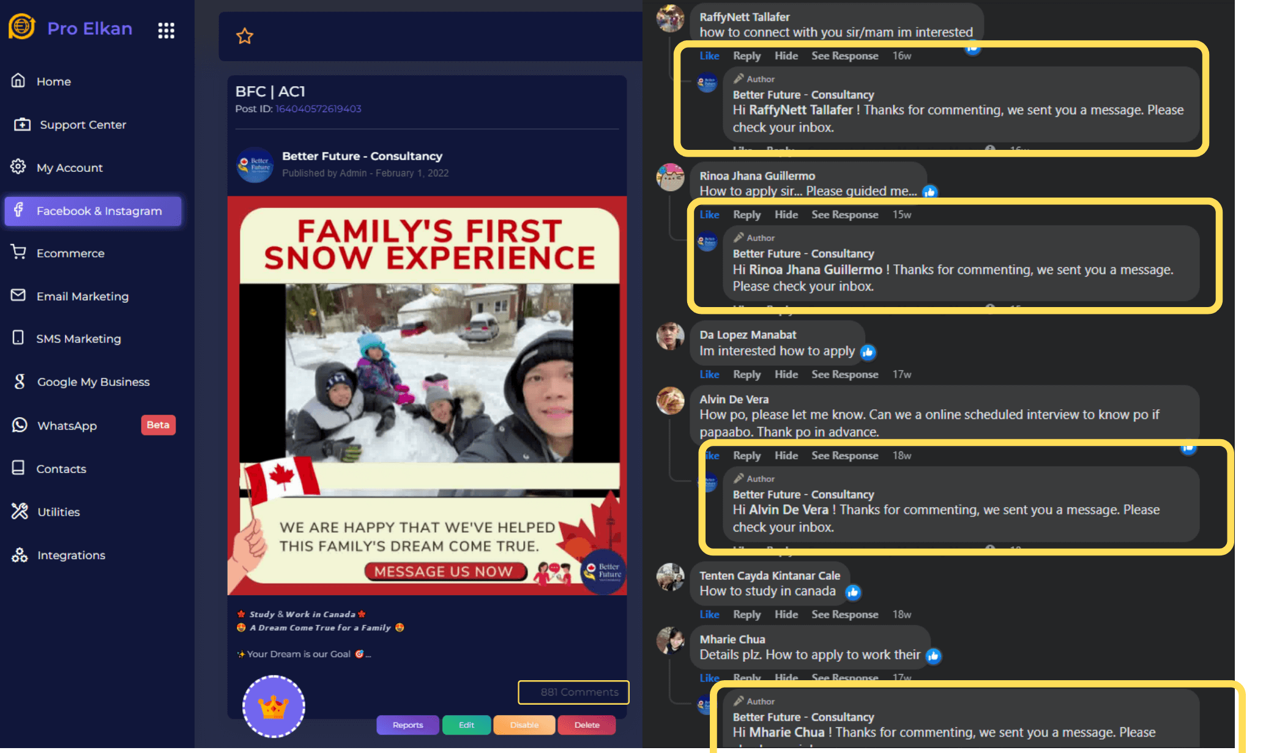See Response for Tenten Cayda Kintanar Cale

pos(844,614)
